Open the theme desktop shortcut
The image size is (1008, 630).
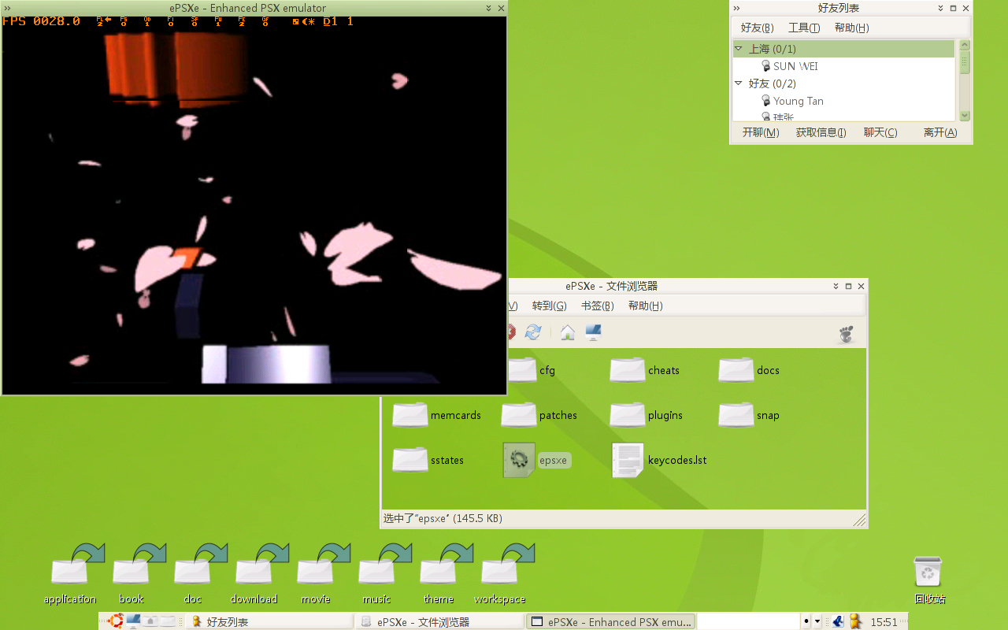pyautogui.click(x=439, y=572)
